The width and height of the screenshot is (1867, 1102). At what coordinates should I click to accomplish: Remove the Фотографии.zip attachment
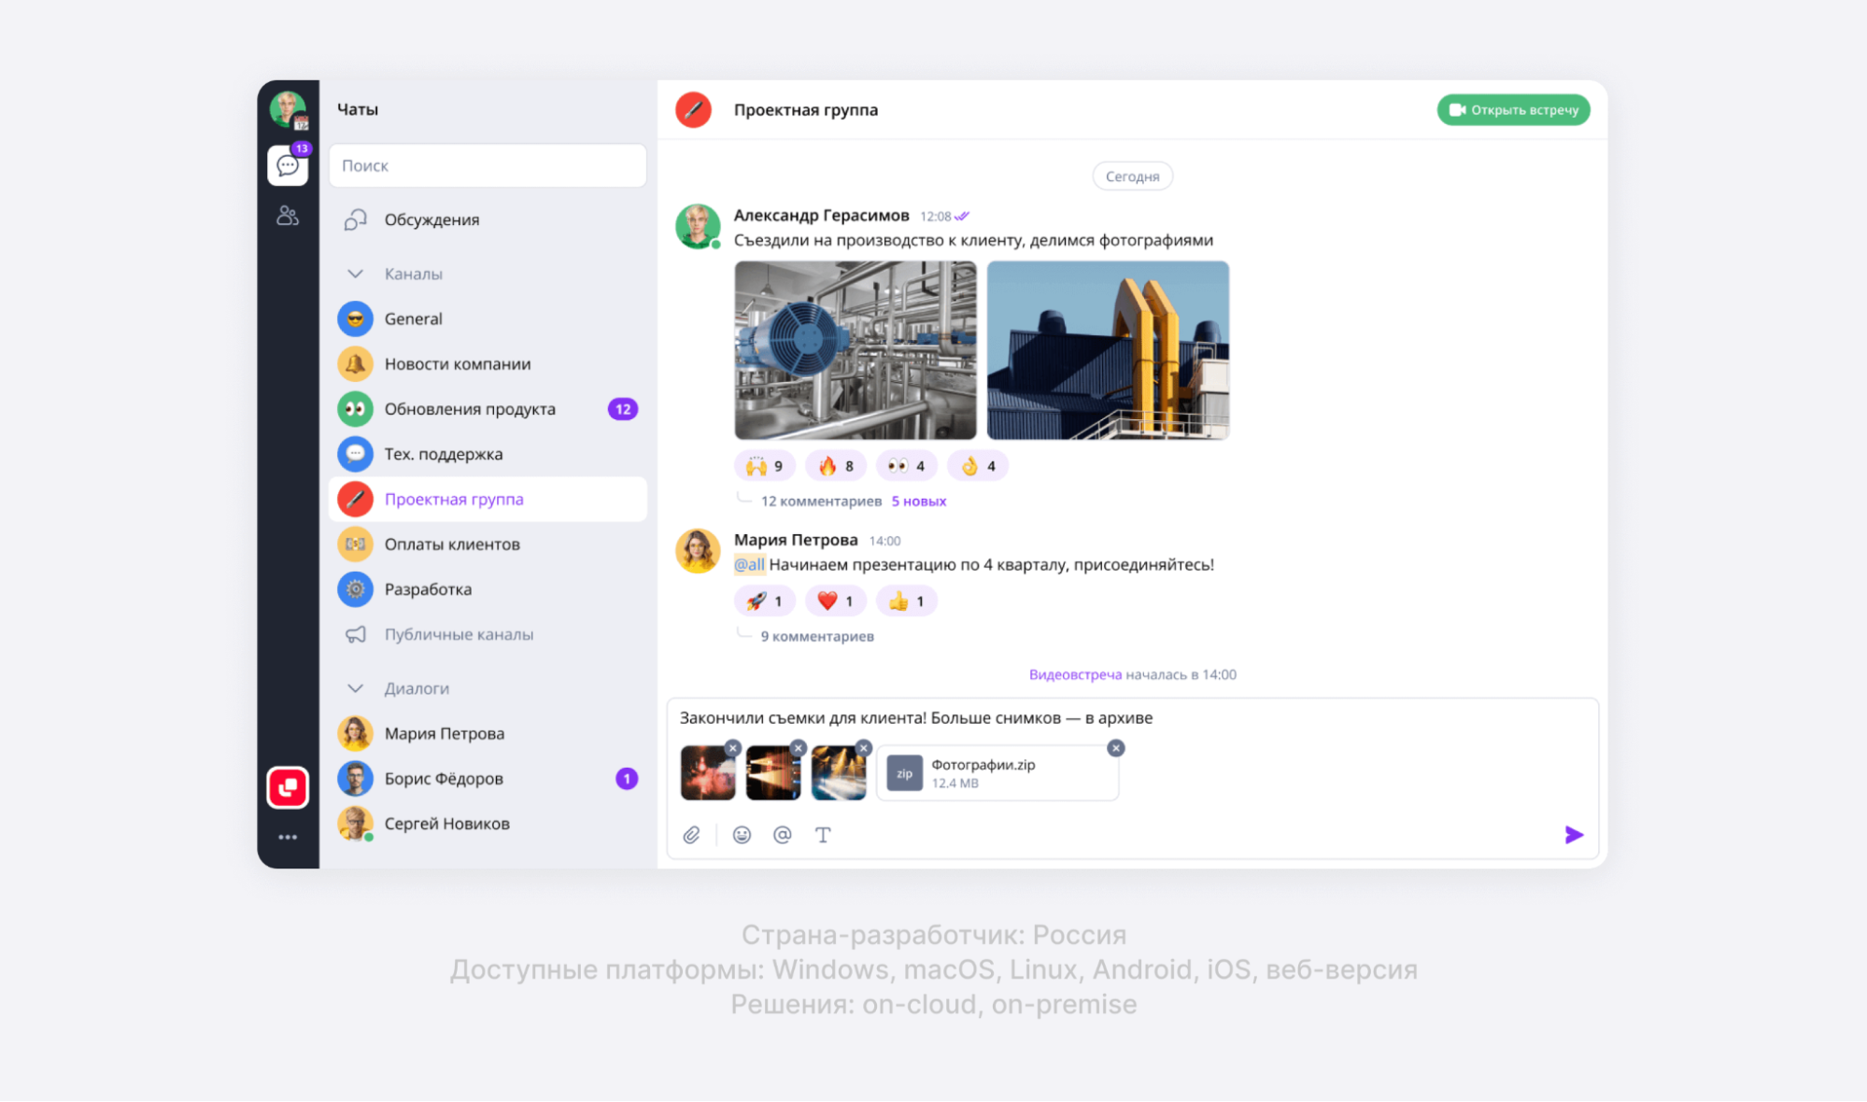[1115, 748]
